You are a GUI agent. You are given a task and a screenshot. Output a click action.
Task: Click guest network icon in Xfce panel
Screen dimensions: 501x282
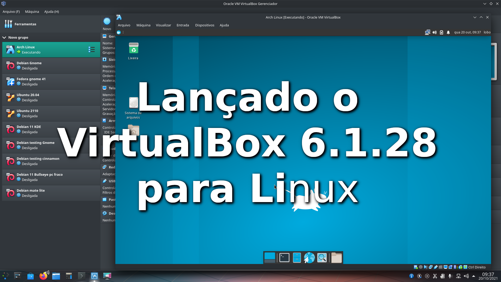click(x=427, y=32)
